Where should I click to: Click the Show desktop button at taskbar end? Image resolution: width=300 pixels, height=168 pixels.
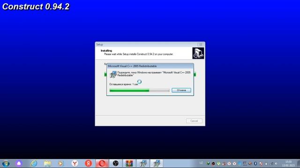click(298, 164)
